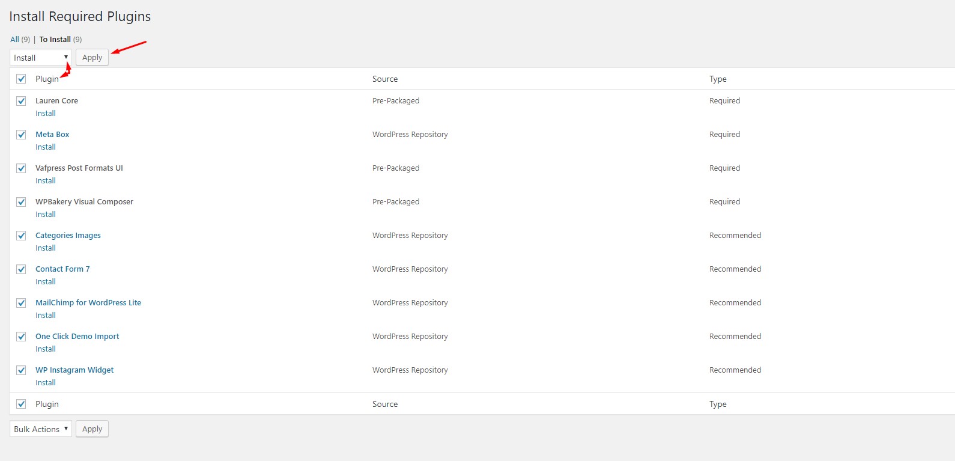
Task: Toggle the Meta Box plugin checkbox
Action: (21, 135)
